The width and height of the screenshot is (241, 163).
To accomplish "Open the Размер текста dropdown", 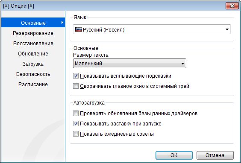I will tap(129, 63).
